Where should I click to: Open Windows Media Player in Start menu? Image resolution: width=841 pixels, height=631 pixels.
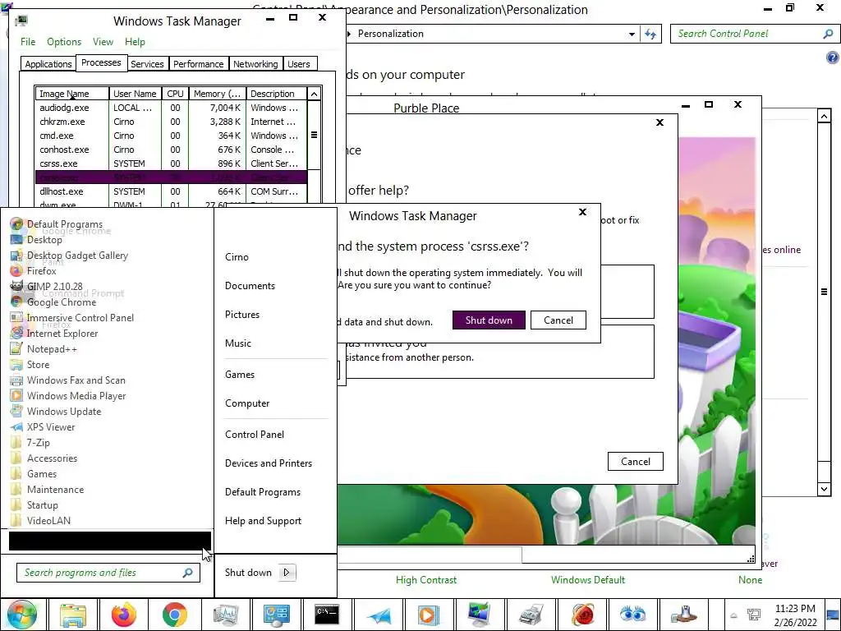coord(68,395)
